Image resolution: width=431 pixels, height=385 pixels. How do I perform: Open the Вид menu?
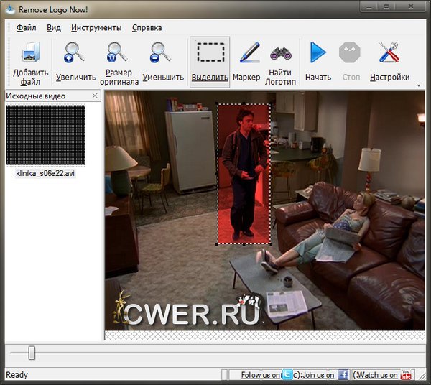(x=54, y=28)
